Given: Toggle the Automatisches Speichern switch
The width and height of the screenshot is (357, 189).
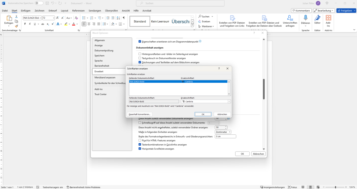Looking at the screenshot, I should 39,3.
